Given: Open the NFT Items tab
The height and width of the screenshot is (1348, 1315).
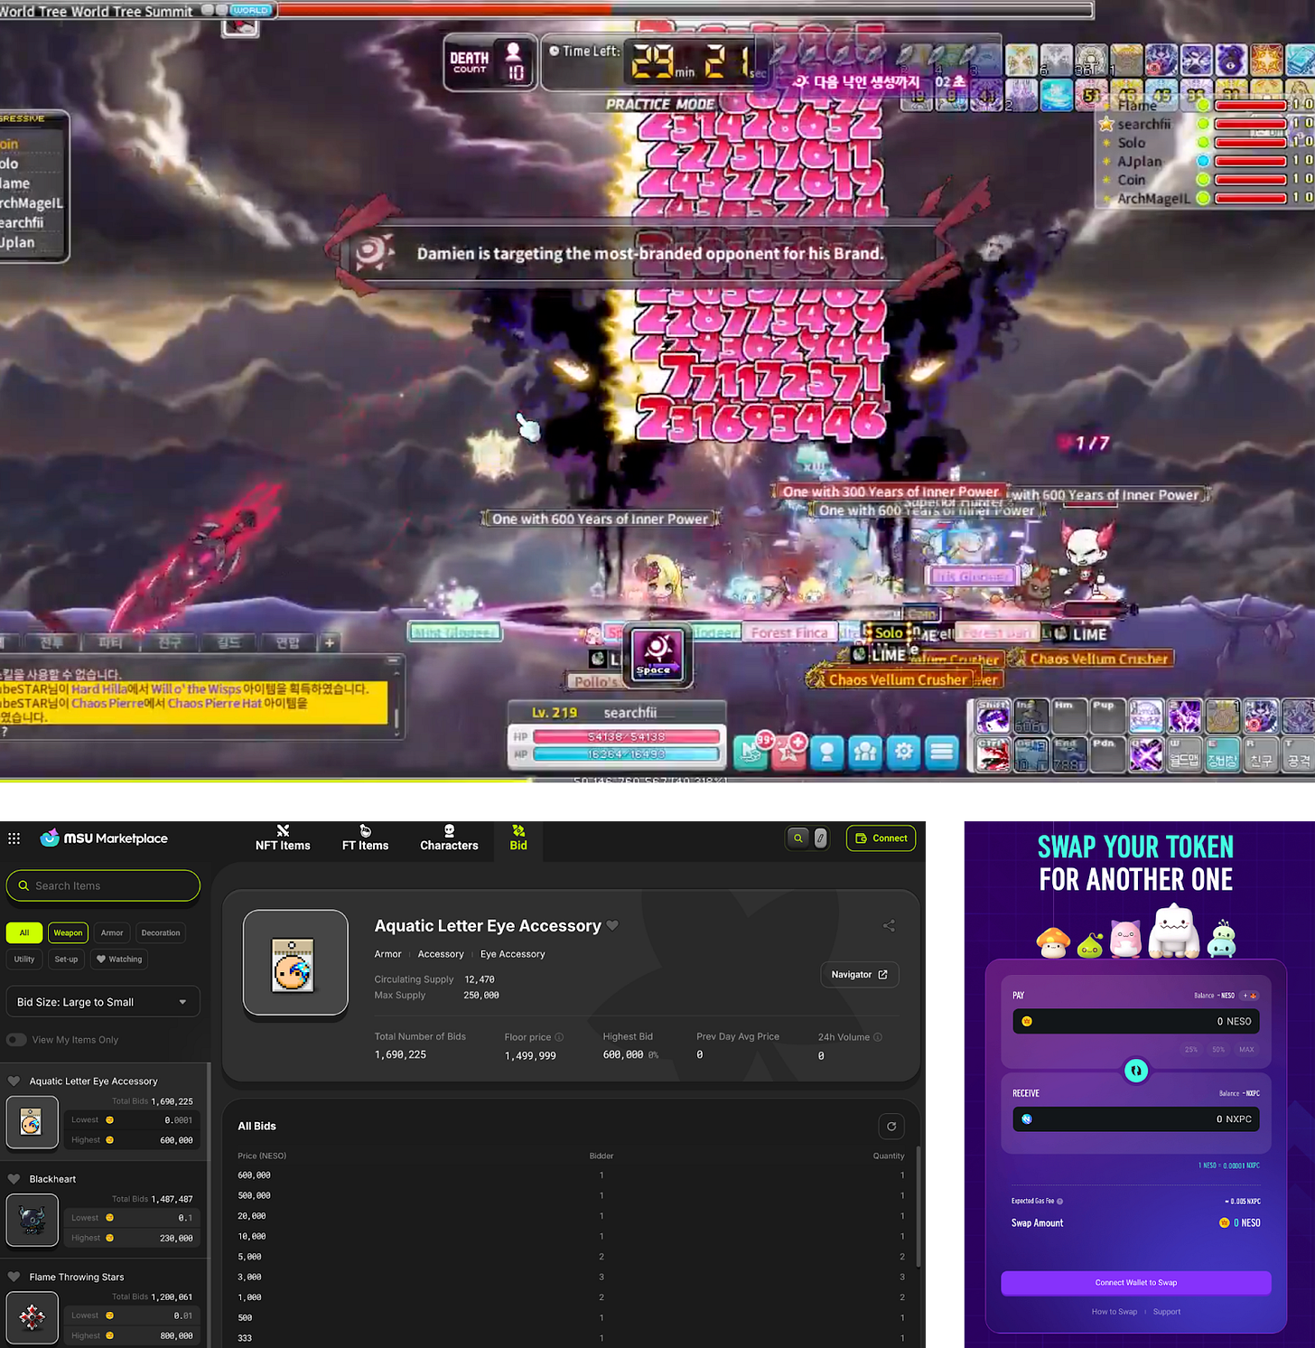Looking at the screenshot, I should [x=283, y=838].
